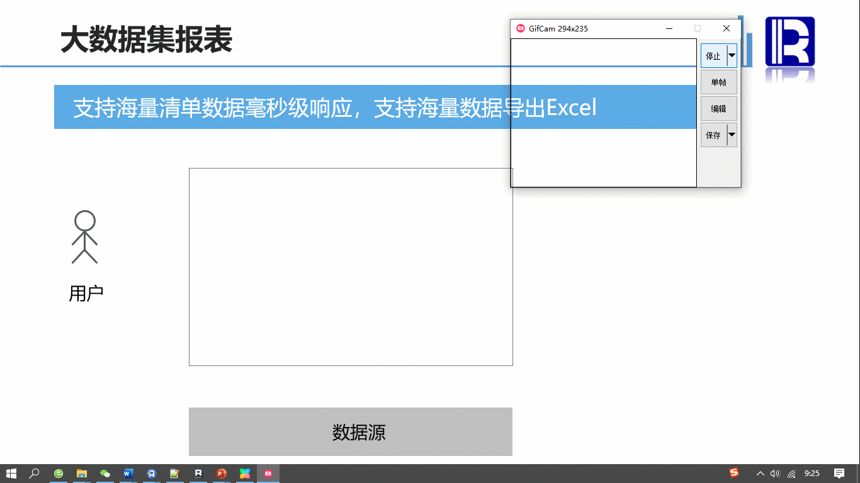
Task: Click the 停止 button in GifCam
Action: 714,56
